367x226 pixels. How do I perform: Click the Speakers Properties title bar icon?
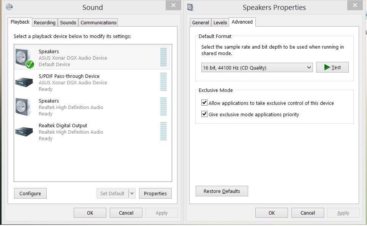[x=190, y=6]
